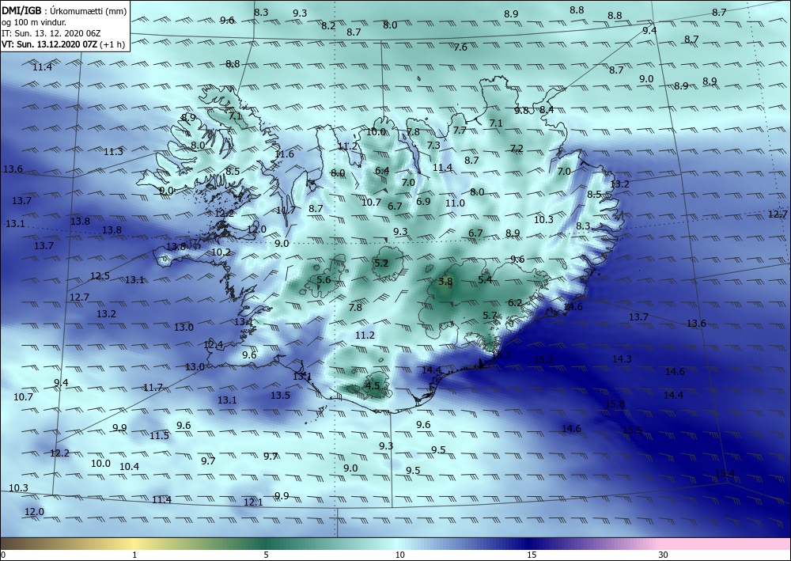Click the 5.6 value on the map
The height and width of the screenshot is (561, 791).
(x=324, y=280)
